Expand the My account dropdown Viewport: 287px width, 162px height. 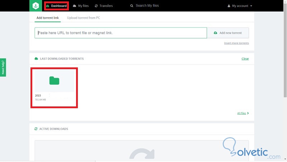[240, 6]
